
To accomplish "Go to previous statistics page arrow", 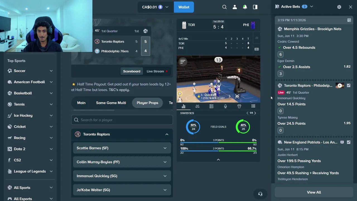I will pyautogui.click(x=247, y=113).
